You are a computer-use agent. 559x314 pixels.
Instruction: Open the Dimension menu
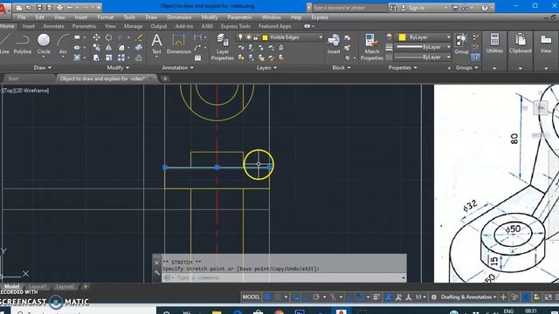[179, 17]
